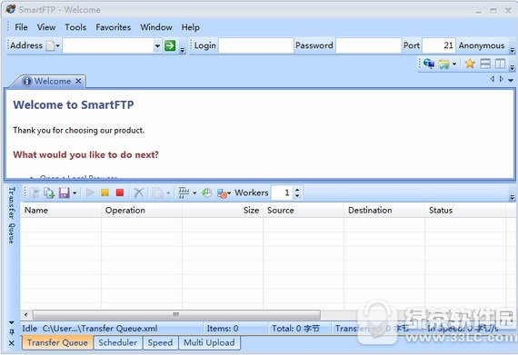The image size is (518, 355).
Task: Pin the Transfer Queue panel
Action: (12, 331)
